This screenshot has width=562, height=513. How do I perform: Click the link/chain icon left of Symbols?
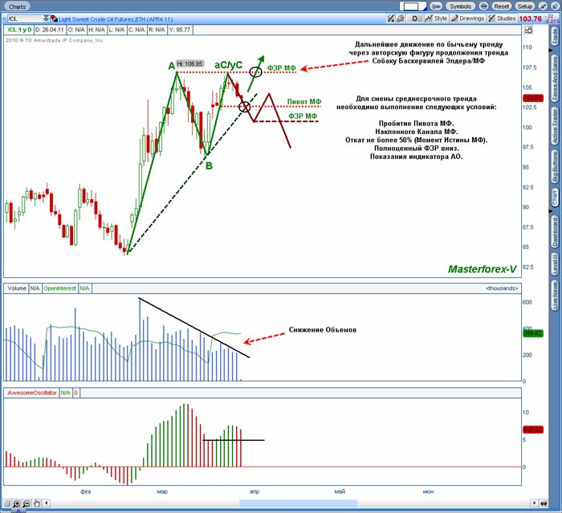click(x=436, y=6)
